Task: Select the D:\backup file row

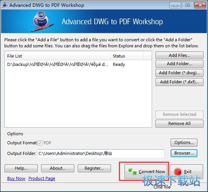Action: (x=78, y=64)
